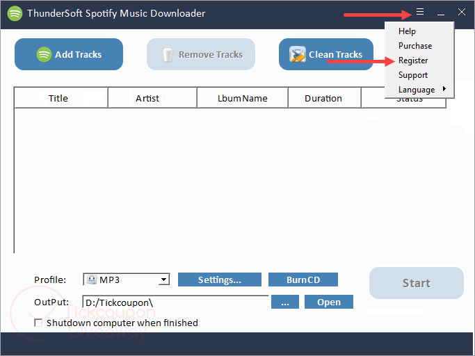Click the Spotify logo in title bar
Image resolution: width=475 pixels, height=356 pixels.
click(15, 13)
